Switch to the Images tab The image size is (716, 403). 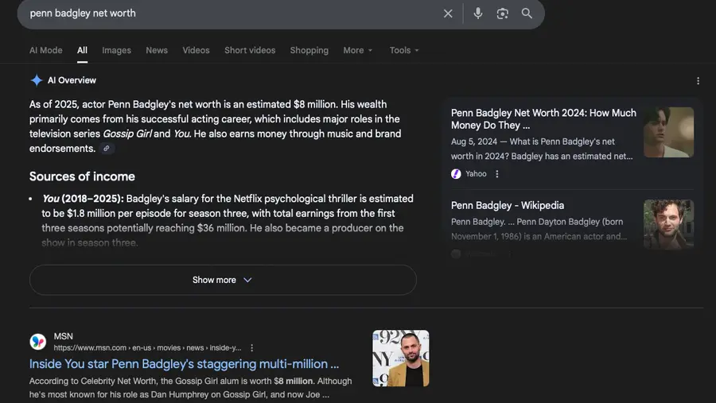pyautogui.click(x=116, y=50)
